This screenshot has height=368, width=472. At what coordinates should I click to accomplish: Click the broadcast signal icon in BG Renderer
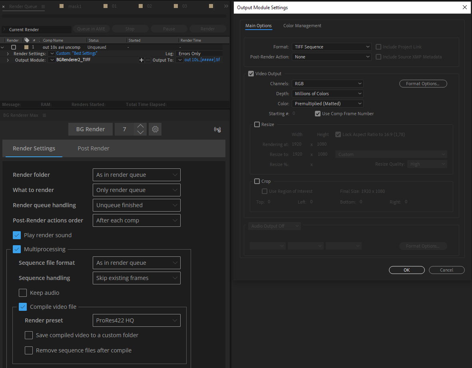[217, 130]
